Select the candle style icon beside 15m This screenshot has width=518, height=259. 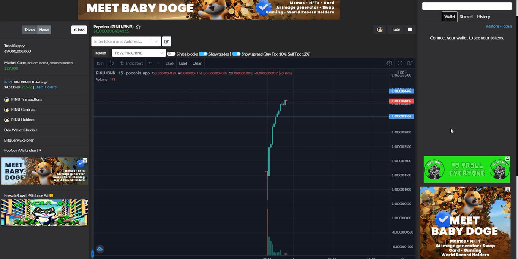(x=111, y=63)
